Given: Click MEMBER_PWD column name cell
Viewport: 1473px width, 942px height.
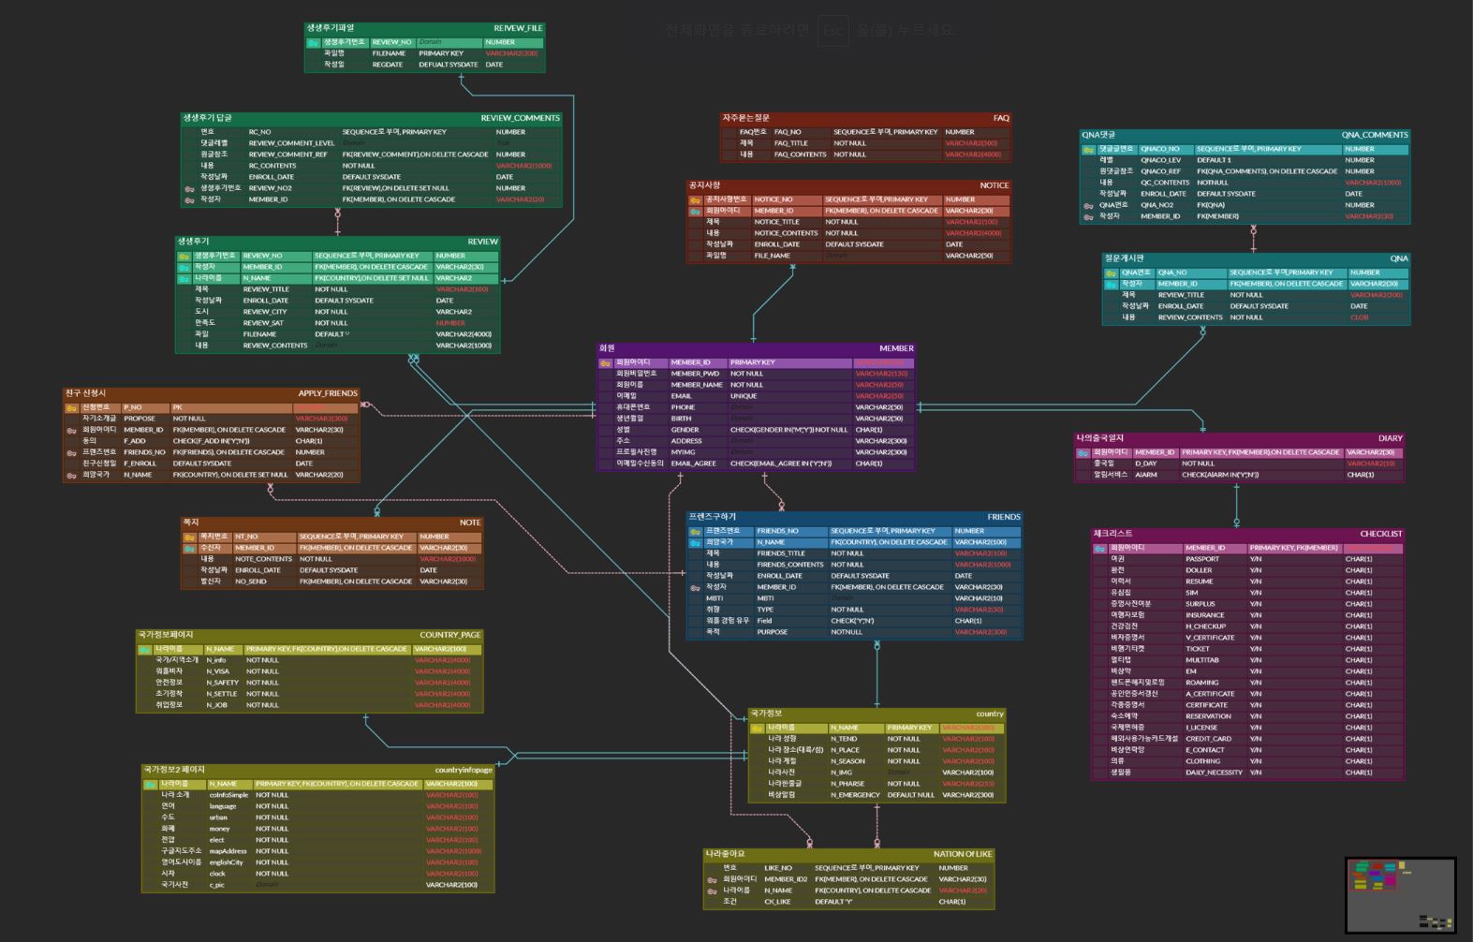Looking at the screenshot, I should point(695,374).
